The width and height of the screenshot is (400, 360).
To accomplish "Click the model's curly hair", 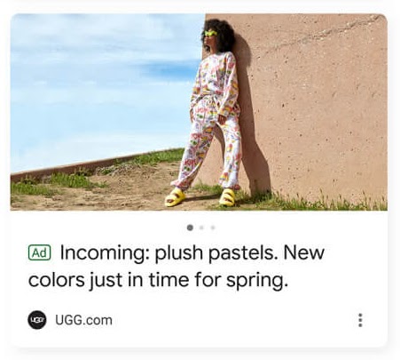I will click(x=221, y=34).
